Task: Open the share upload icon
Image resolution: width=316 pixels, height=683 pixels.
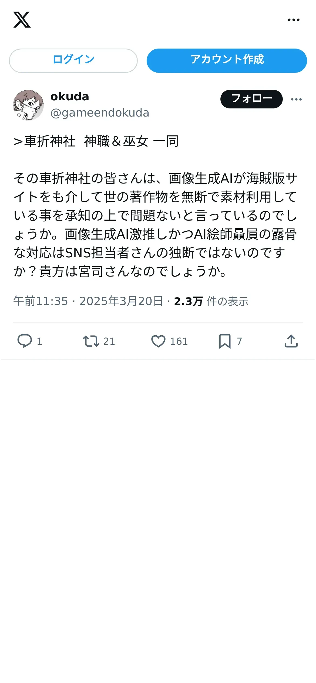Action: pyautogui.click(x=291, y=341)
